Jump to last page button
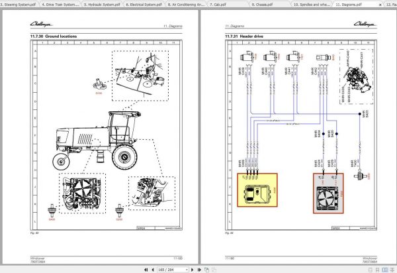The width and height of the screenshot is (397, 273). [x=199, y=270]
